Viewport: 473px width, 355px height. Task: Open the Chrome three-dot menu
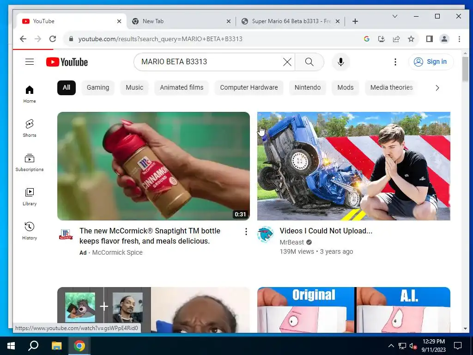[x=459, y=39]
